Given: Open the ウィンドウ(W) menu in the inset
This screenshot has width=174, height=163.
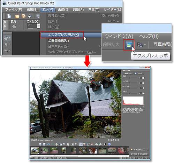Looking at the screenshot, I should pos(119,36).
